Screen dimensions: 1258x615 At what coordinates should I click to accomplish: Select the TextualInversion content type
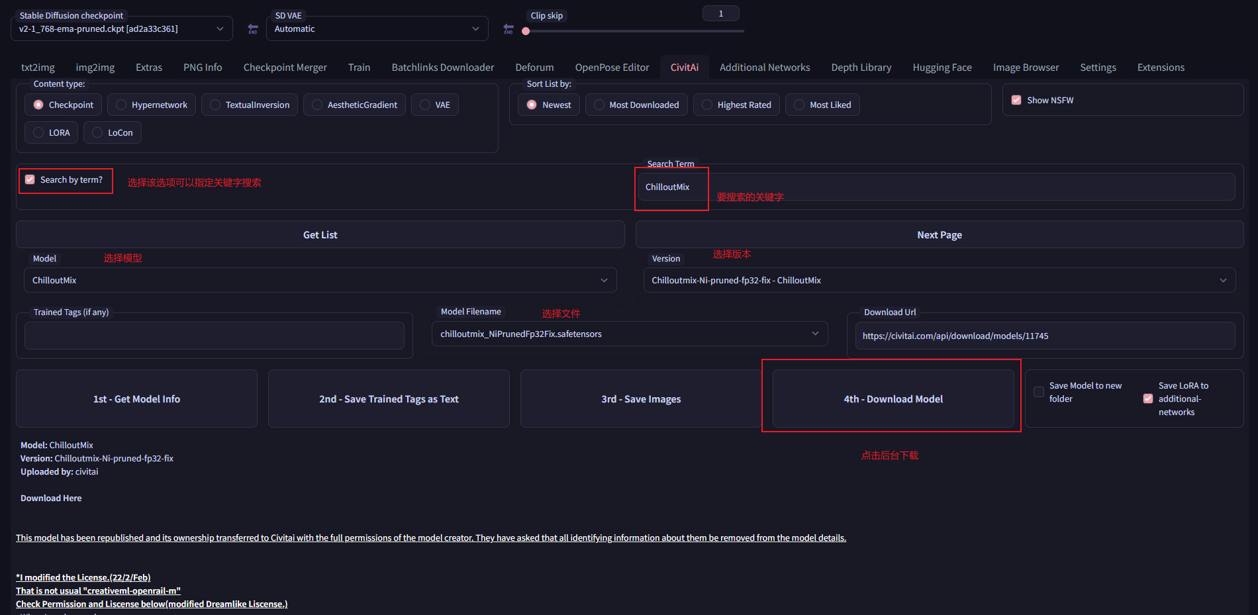pyautogui.click(x=250, y=105)
